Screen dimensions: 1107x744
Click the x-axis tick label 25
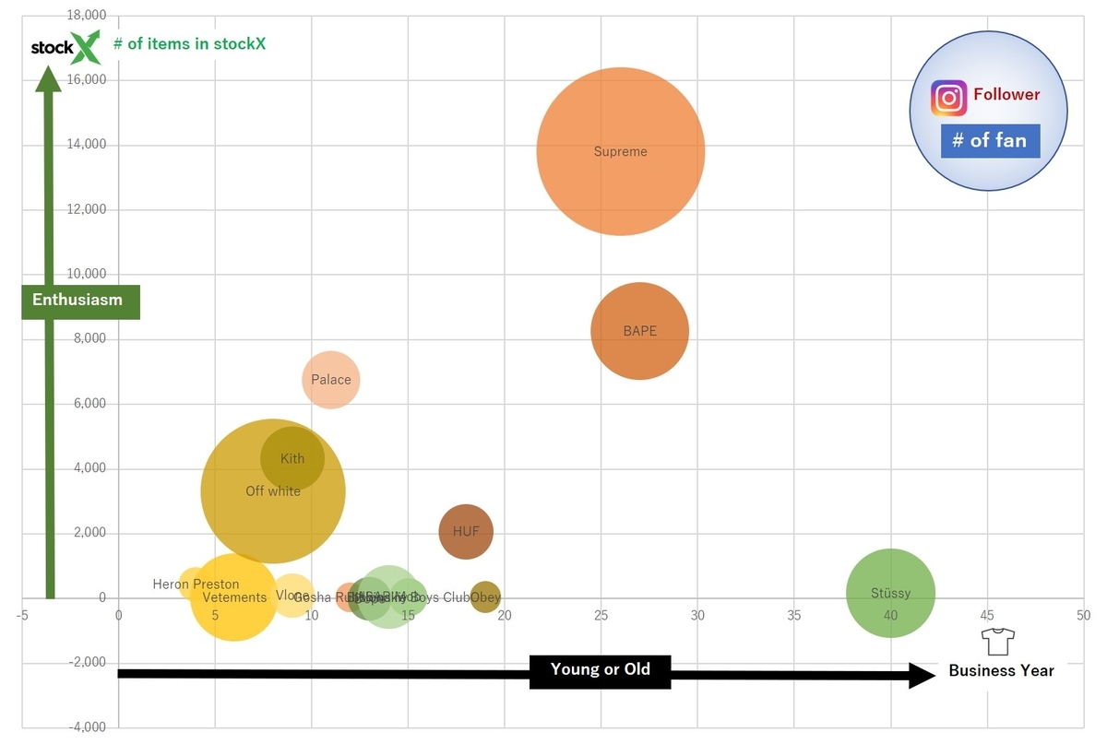601,615
